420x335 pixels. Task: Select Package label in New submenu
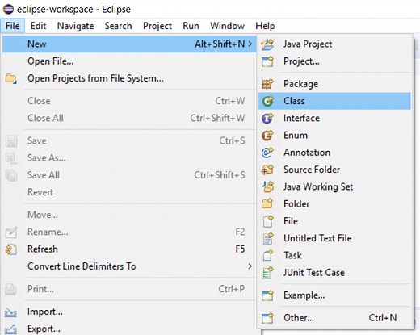pos(300,84)
